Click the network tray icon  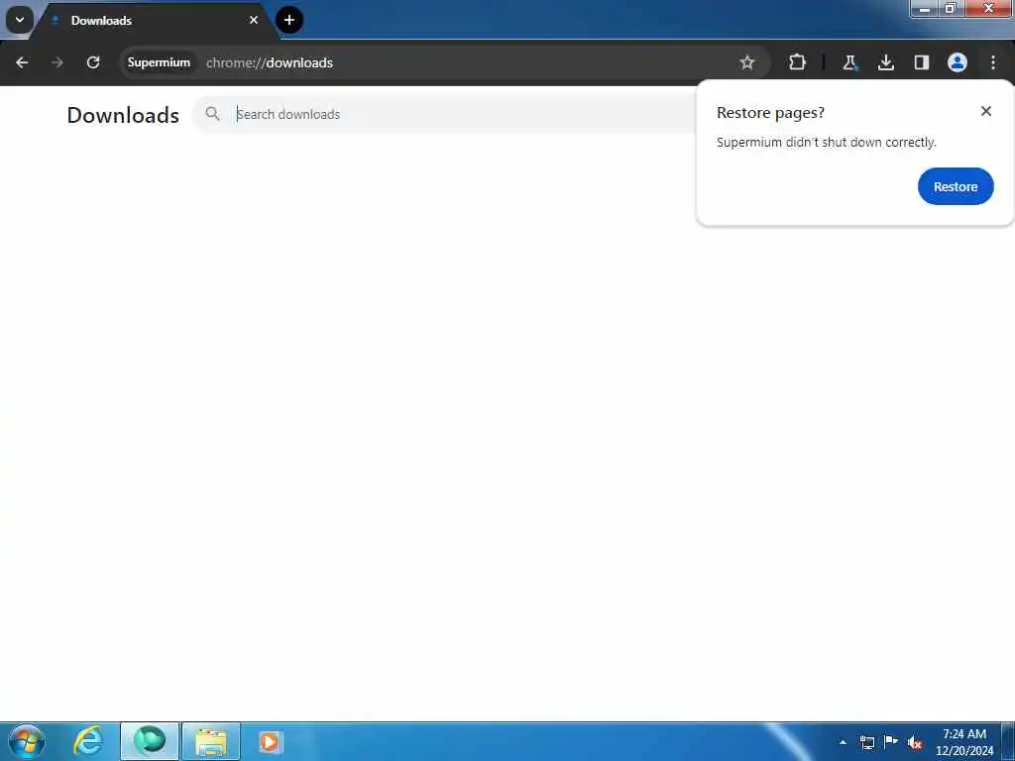[x=867, y=742]
